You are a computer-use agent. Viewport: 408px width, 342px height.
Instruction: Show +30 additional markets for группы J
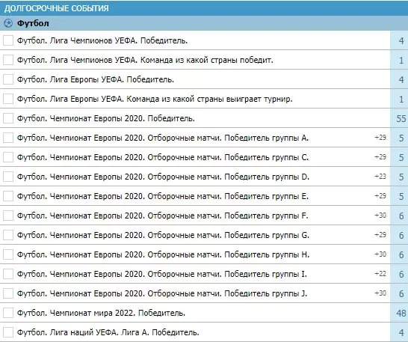(380, 293)
